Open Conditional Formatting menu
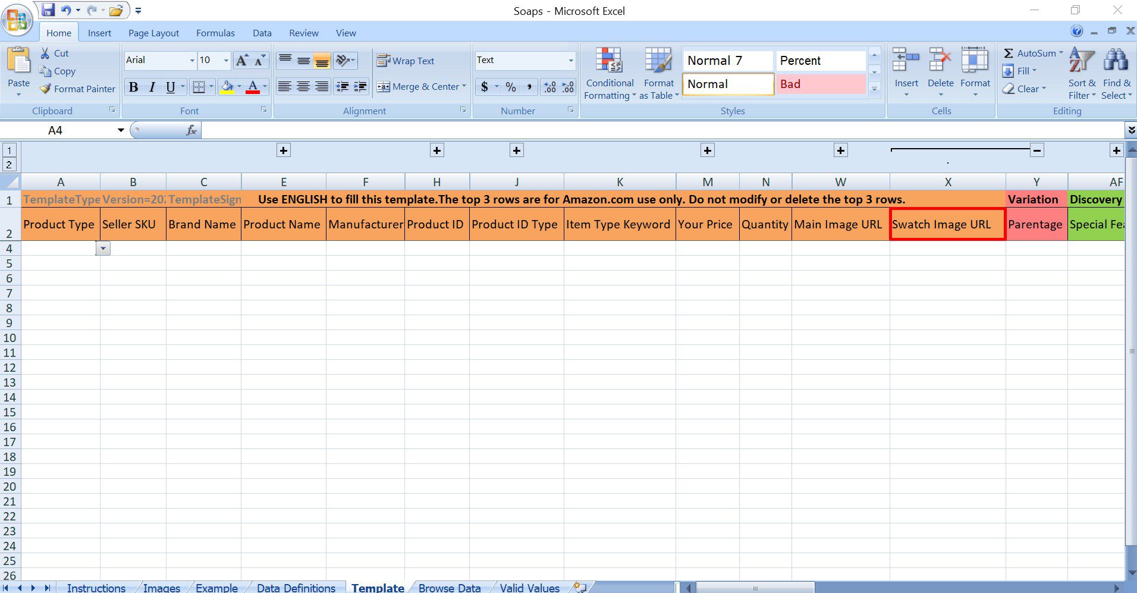The image size is (1137, 593). click(x=610, y=74)
